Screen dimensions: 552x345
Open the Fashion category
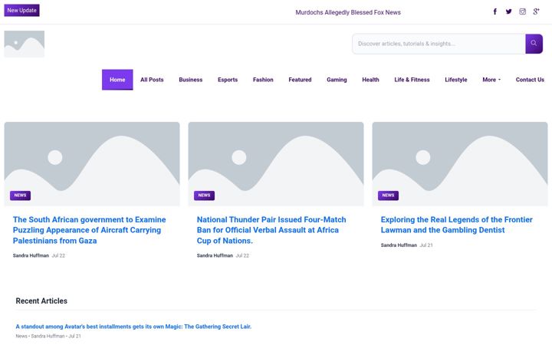click(x=263, y=80)
